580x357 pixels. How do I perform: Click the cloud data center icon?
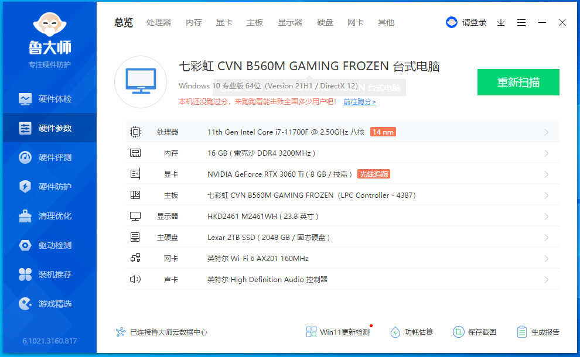point(121,332)
